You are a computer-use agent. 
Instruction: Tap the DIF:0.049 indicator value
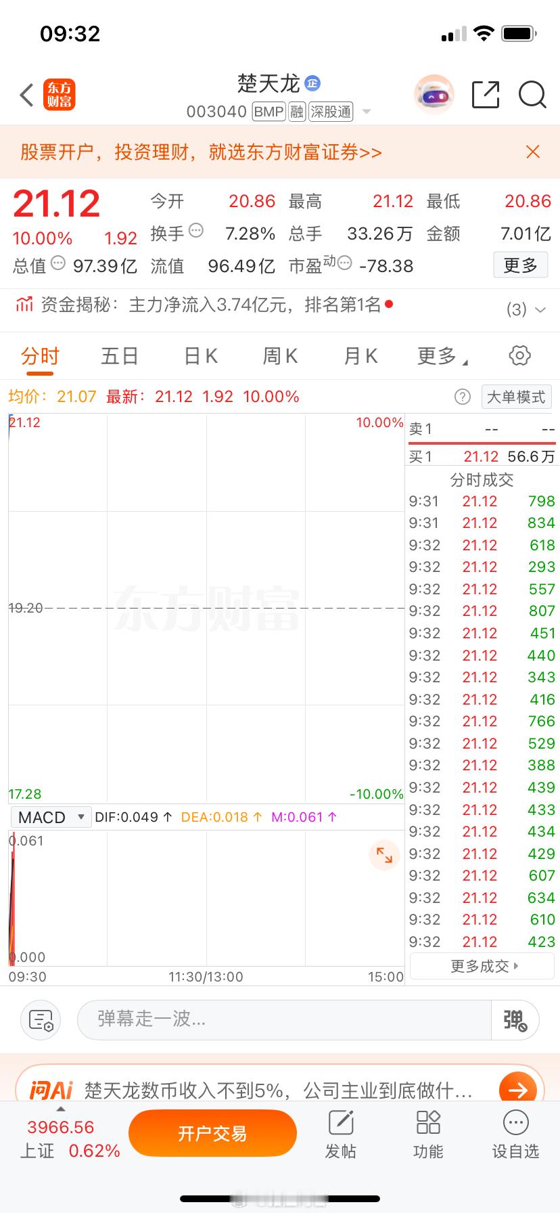pos(133,817)
